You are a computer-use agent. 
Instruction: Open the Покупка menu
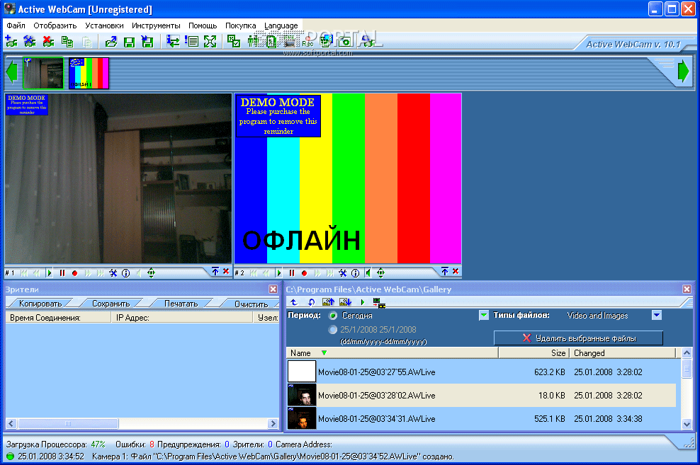241,25
